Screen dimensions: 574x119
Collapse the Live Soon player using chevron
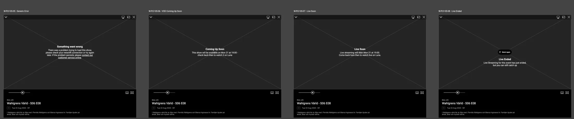tap(296, 17)
